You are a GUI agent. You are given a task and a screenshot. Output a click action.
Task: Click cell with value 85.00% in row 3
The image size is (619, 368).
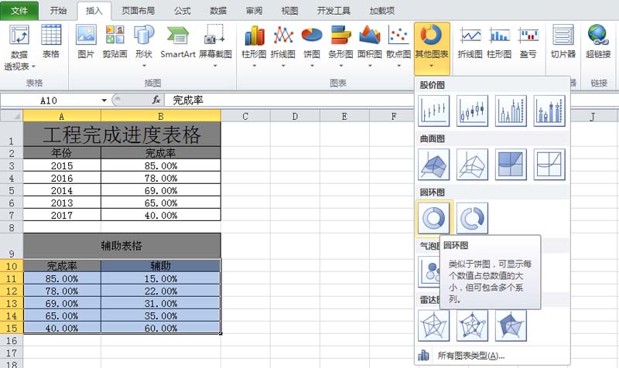pyautogui.click(x=161, y=165)
